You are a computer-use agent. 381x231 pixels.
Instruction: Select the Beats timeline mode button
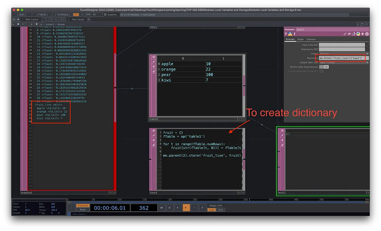[82, 210]
